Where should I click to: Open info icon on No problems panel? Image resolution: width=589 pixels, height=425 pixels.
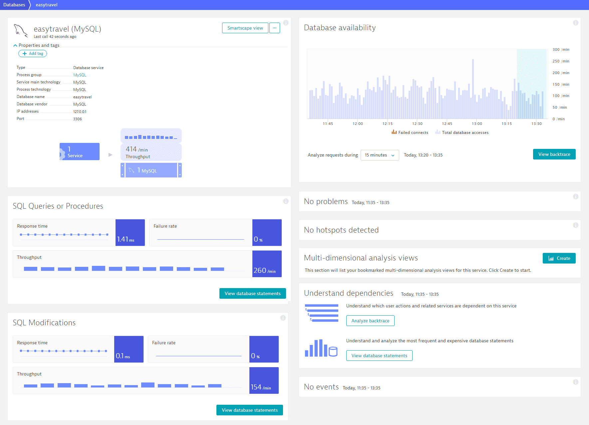pos(575,196)
